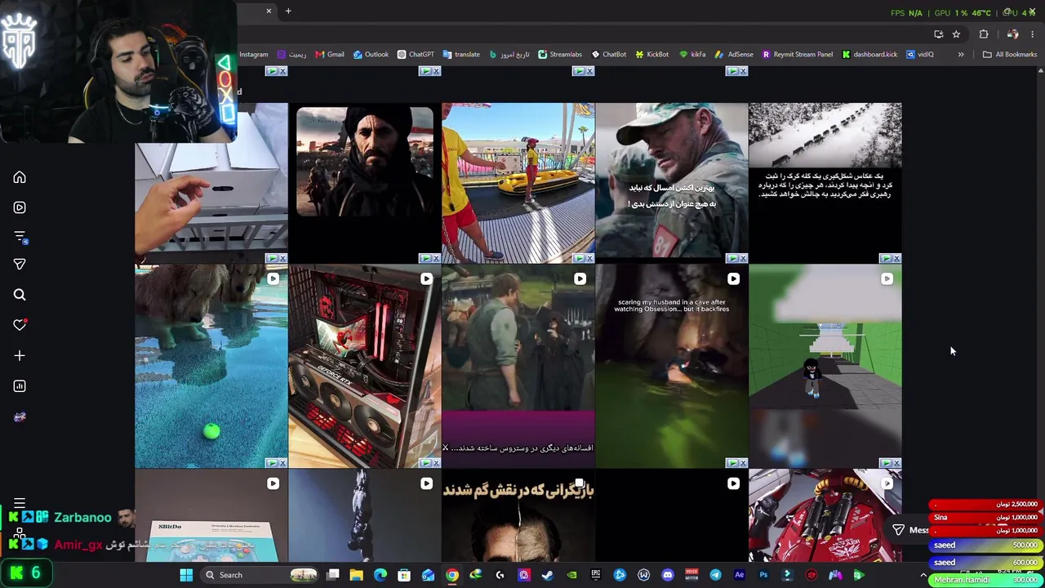Launch After Effects from taskbar

tap(740, 575)
